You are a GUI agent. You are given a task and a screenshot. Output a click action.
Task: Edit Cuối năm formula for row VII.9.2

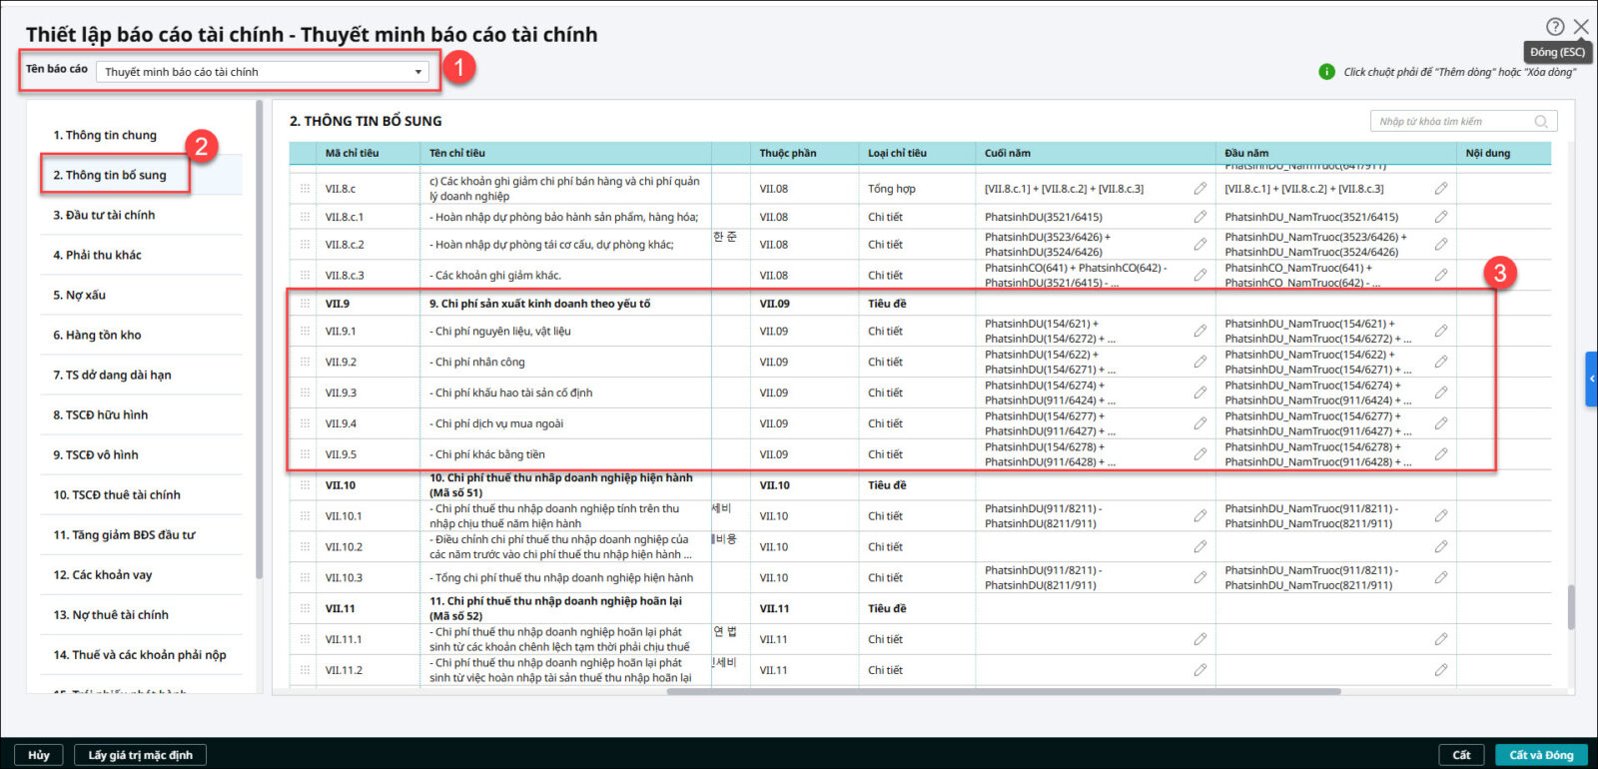1199,362
